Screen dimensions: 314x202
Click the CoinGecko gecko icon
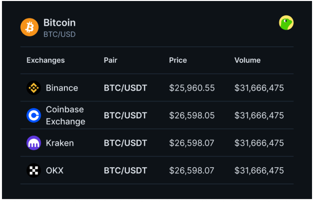pos(286,23)
